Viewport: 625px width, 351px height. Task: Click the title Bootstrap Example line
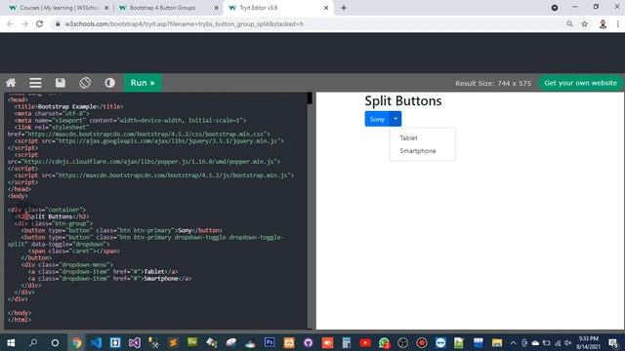pyautogui.click(x=69, y=106)
